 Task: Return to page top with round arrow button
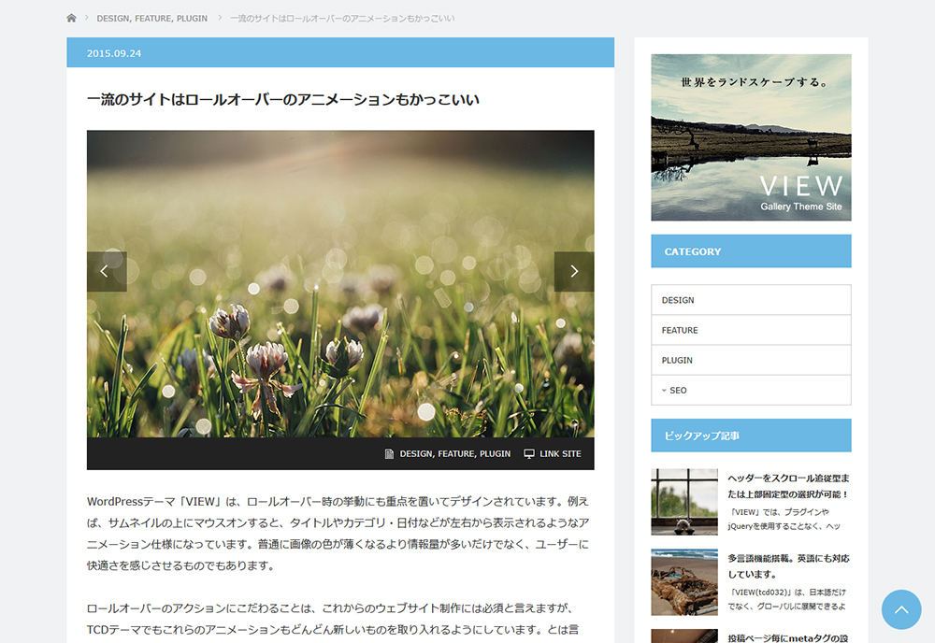point(901,609)
